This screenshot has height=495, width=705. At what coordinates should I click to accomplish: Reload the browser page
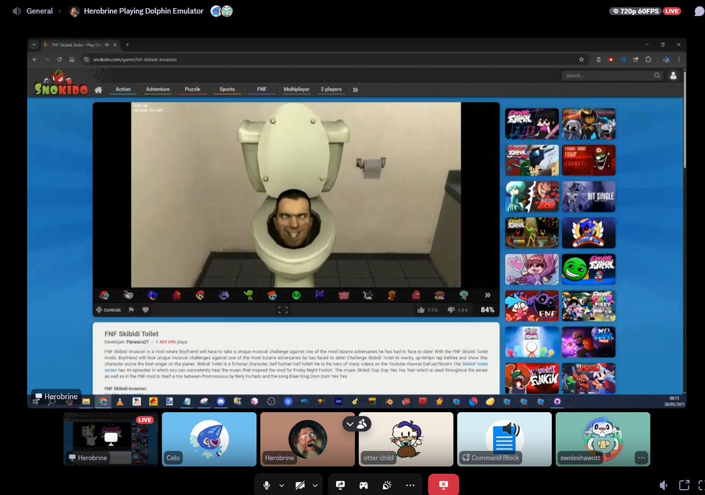(59, 59)
